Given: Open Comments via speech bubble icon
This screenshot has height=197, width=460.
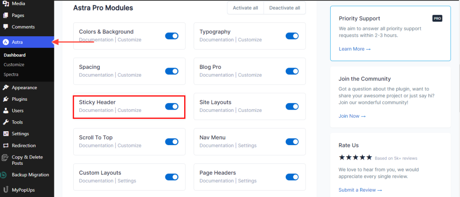Looking at the screenshot, I should pos(5,27).
